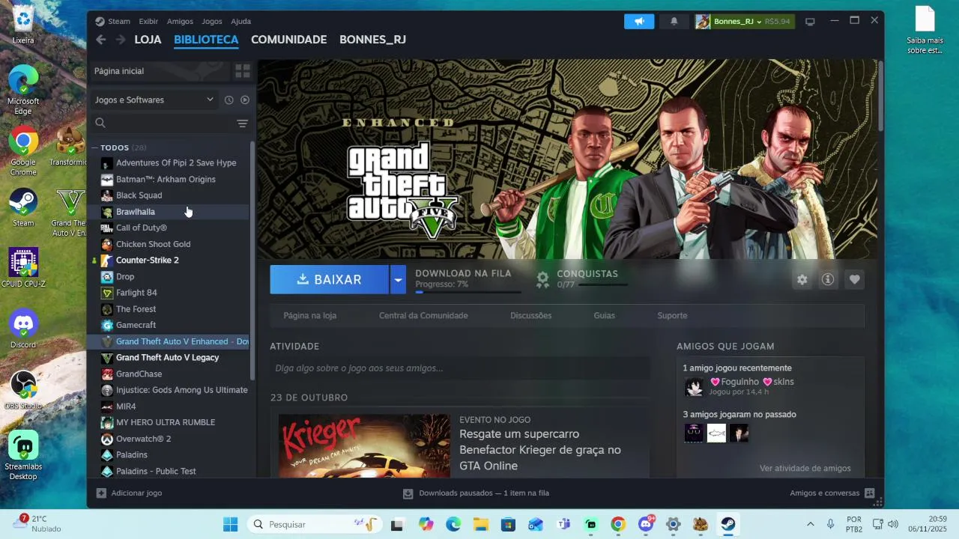Open friends and chat icon
The image size is (959, 539).
click(869, 493)
